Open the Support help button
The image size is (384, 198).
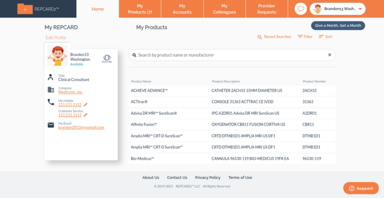[x=361, y=188]
